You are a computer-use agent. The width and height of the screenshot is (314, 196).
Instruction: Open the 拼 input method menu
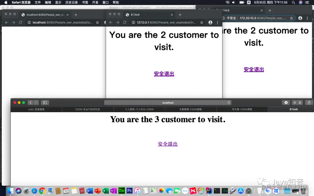pyautogui.click(x=249, y=2)
